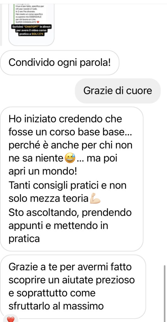
Task: Click the green quote line inside story preview
Action: [x=14, y=13]
